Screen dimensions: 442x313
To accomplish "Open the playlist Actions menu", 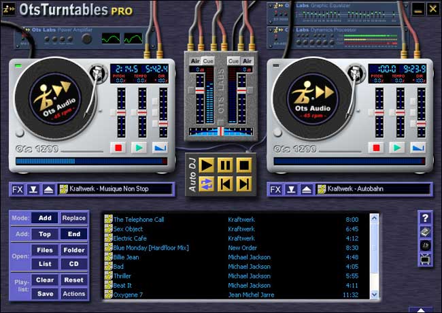I will 73,294.
